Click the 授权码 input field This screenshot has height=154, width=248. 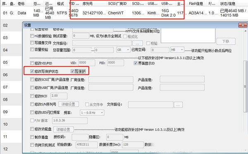click(80, 137)
